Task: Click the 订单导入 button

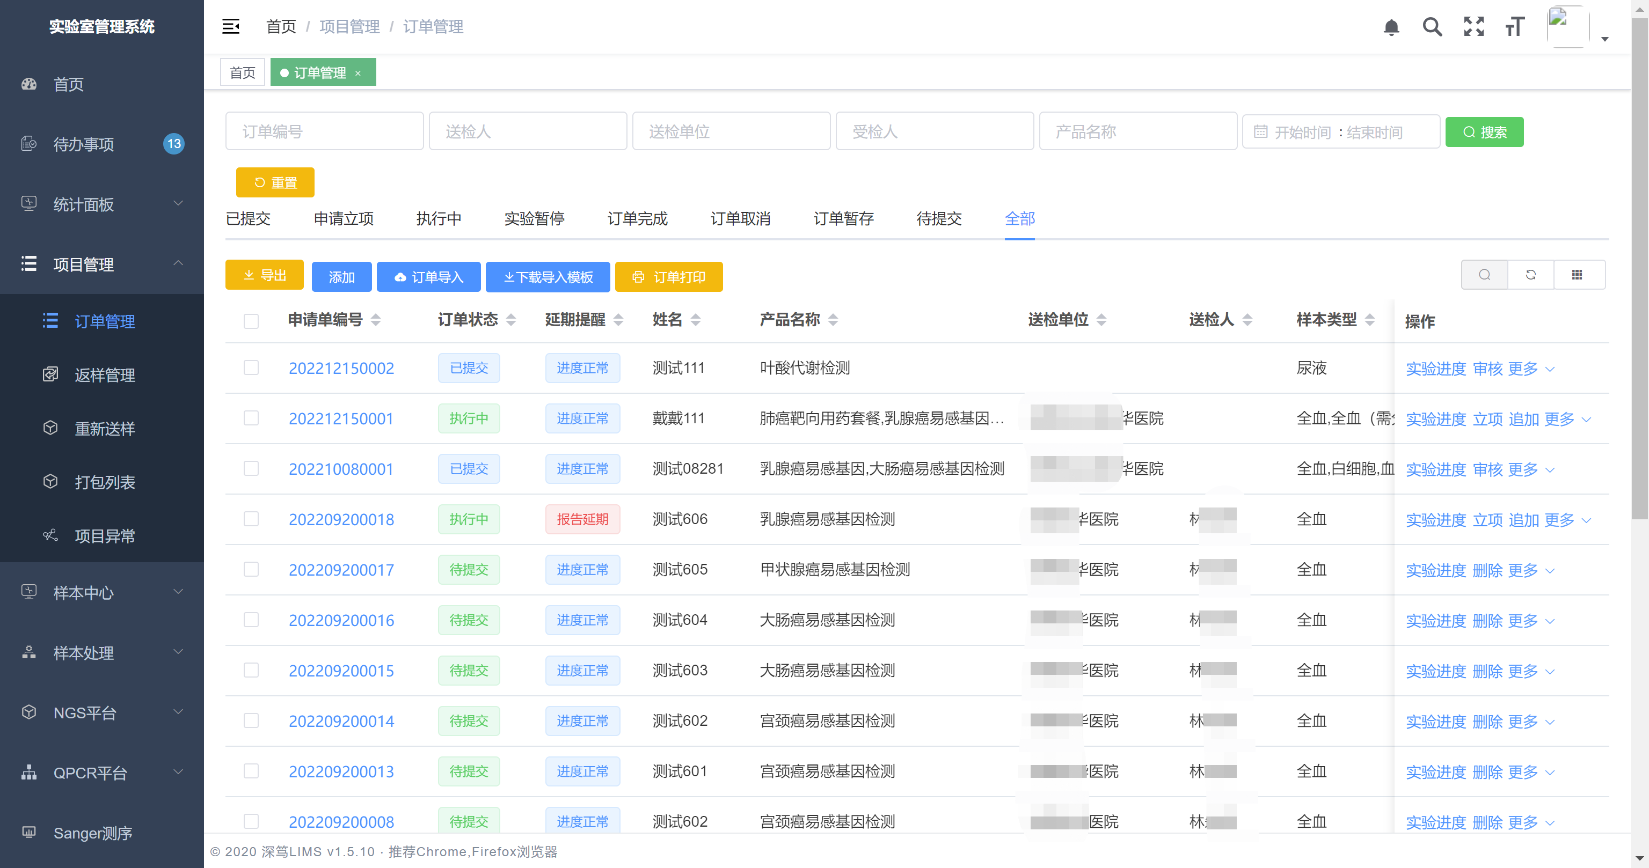Action: [428, 277]
